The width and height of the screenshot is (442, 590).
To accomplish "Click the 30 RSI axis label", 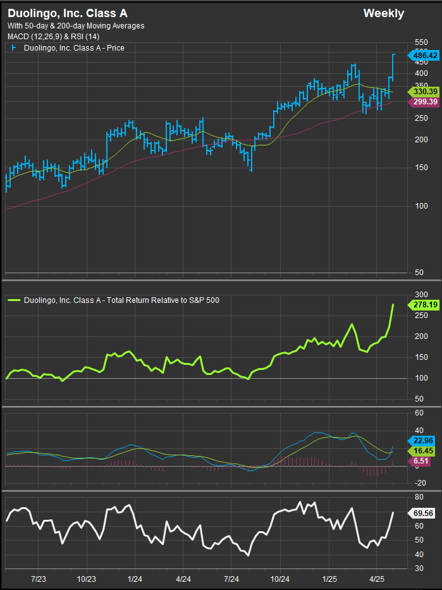I will tap(419, 568).
